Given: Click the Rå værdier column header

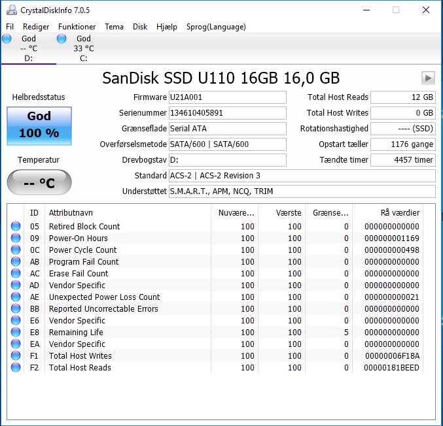Looking at the screenshot, I should click(387, 213).
